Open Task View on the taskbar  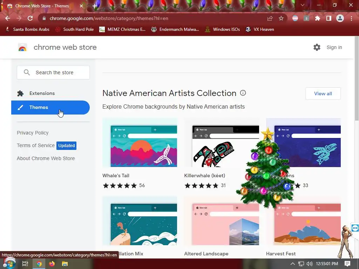(x=25, y=264)
